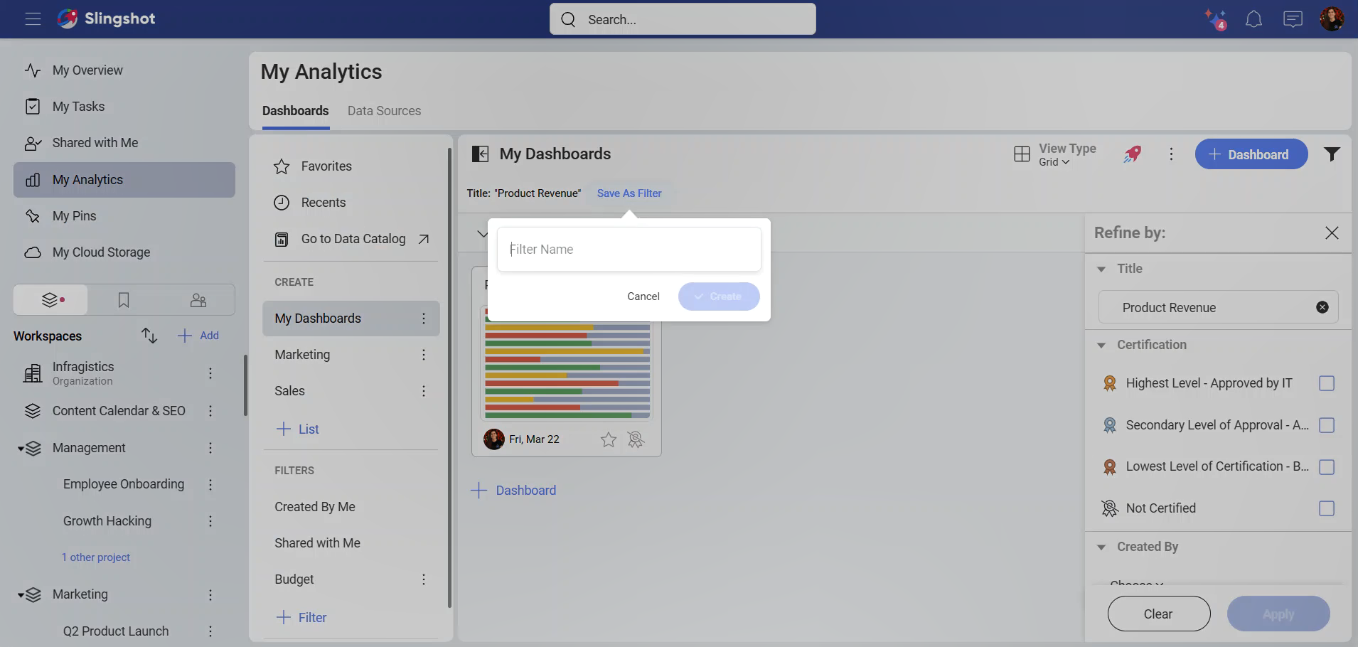This screenshot has width=1358, height=647.
Task: Check Lowest Level of Certification
Action: [x=1327, y=467]
